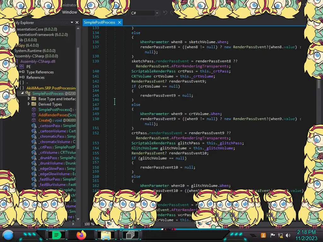Screen dimensions: 323x242
Task: Click the _crtVolume field icon
Action: click(34, 153)
